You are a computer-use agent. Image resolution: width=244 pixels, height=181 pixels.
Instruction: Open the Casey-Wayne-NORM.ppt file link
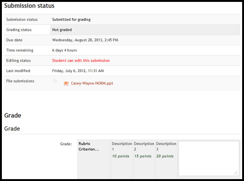[92, 83]
